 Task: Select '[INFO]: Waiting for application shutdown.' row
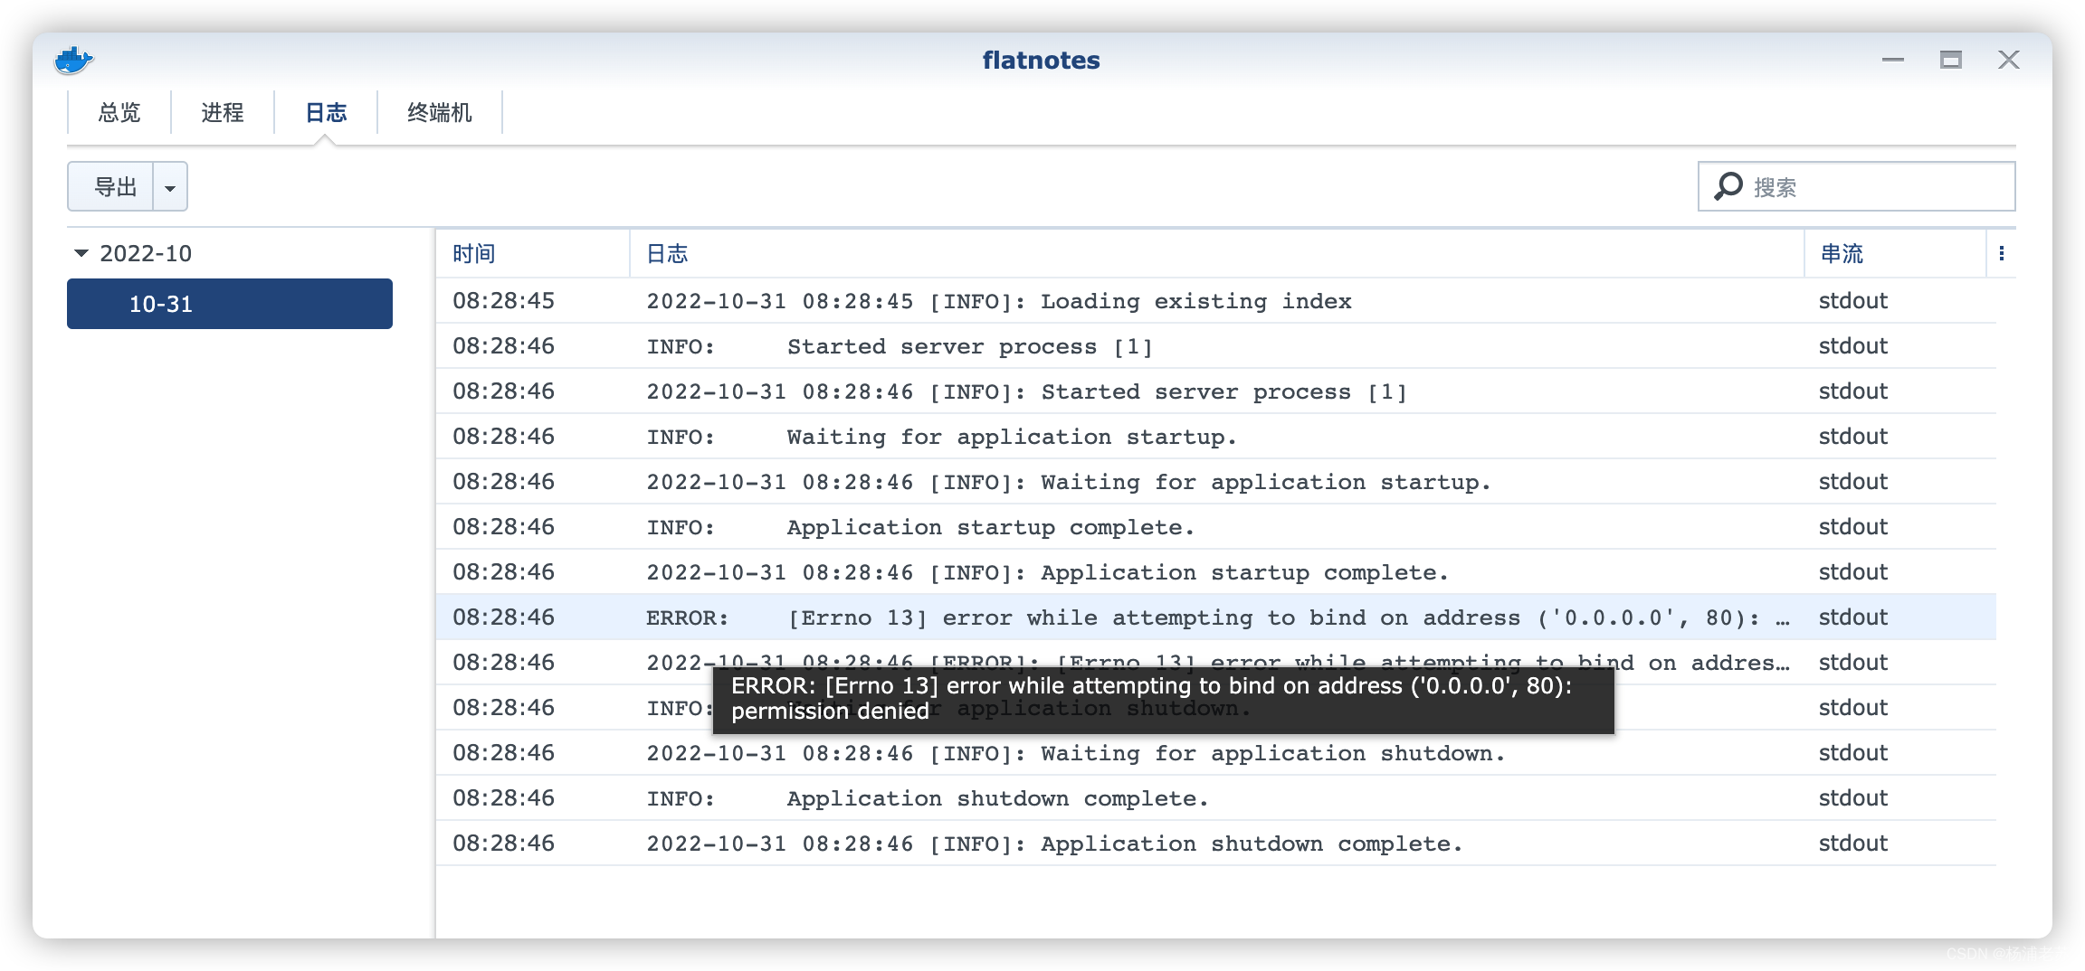coord(1216,753)
